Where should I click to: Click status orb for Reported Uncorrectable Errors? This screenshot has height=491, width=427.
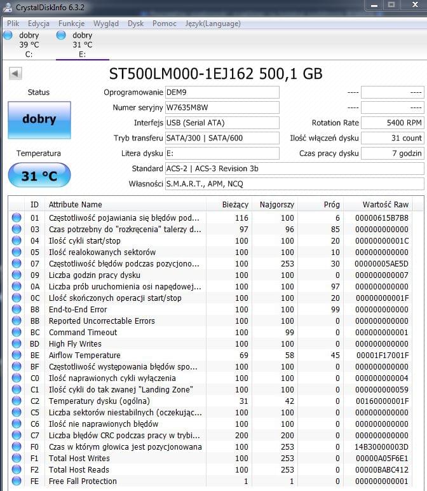[x=17, y=321]
